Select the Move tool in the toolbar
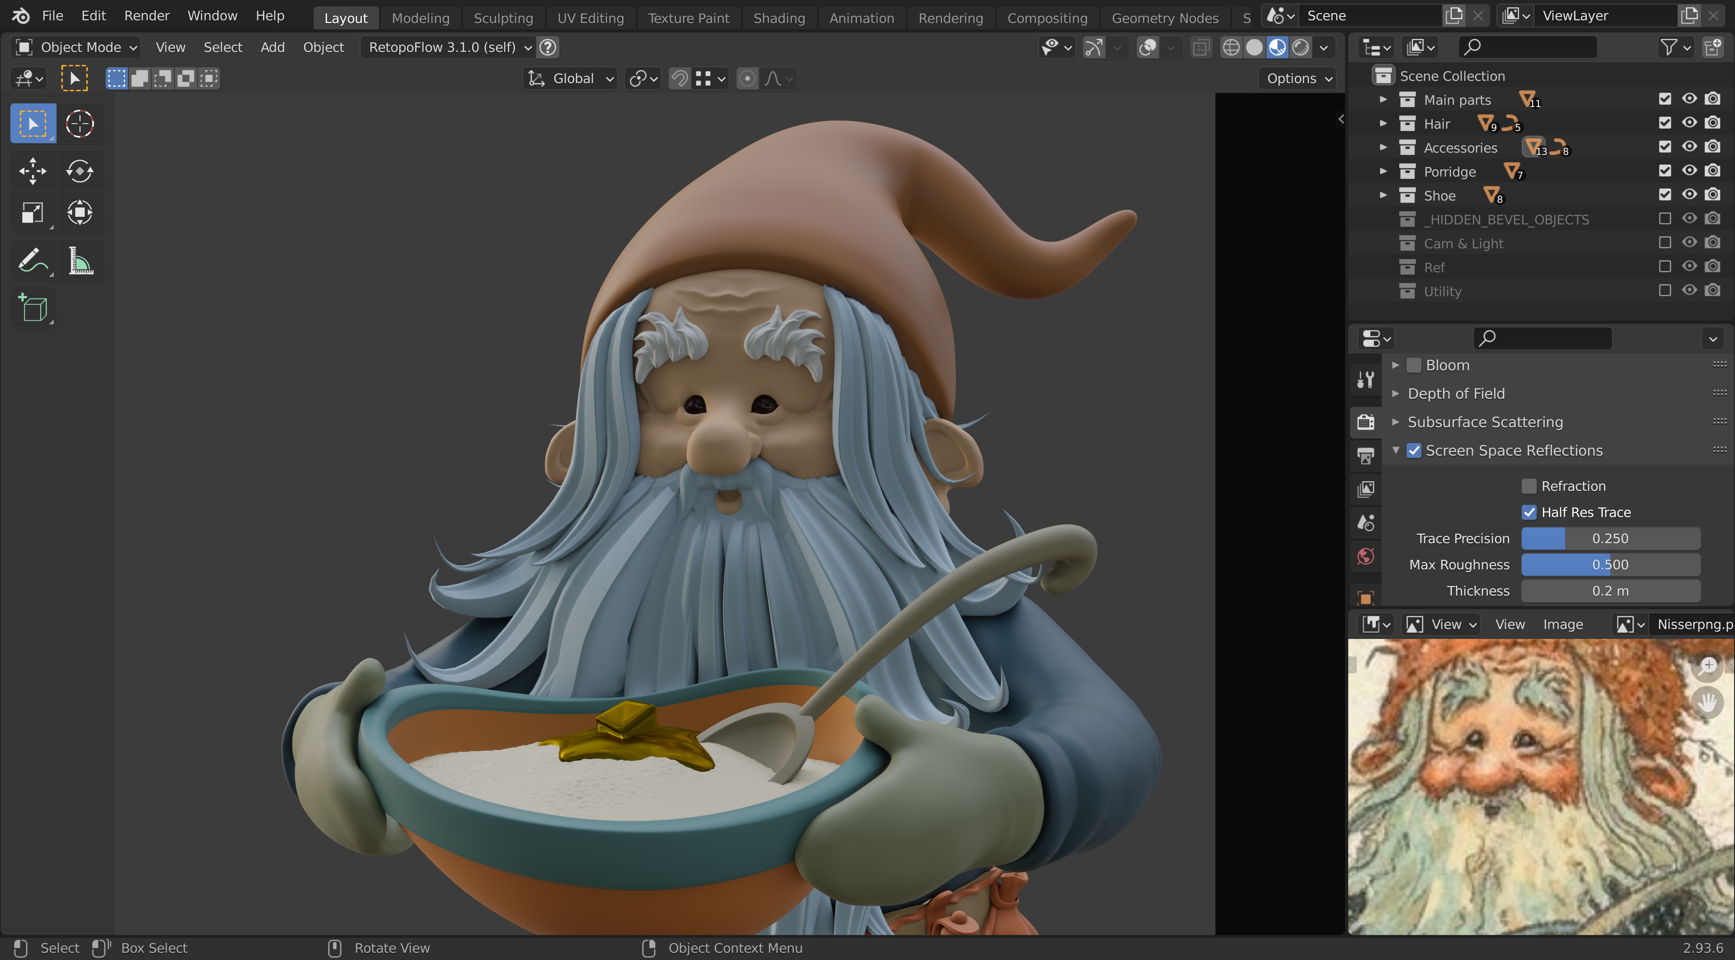1735x960 pixels. [x=33, y=171]
